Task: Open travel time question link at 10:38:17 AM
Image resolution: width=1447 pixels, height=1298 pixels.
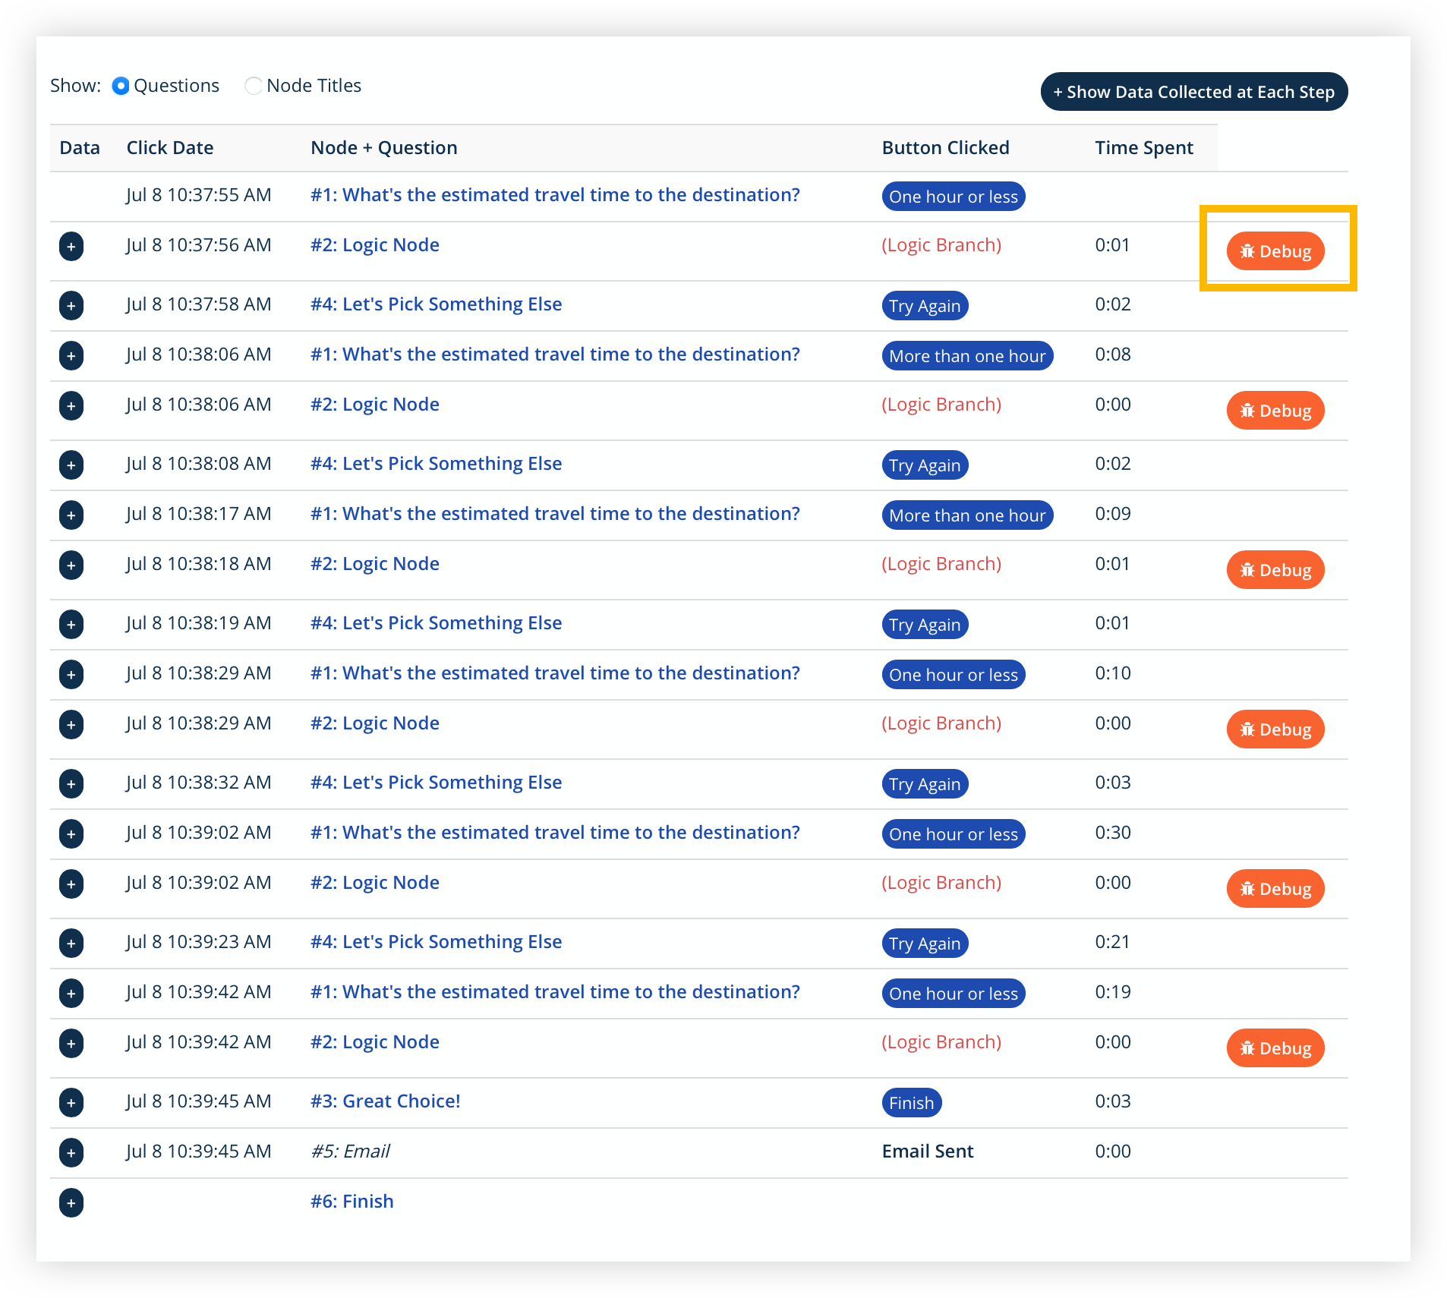Action: click(555, 514)
